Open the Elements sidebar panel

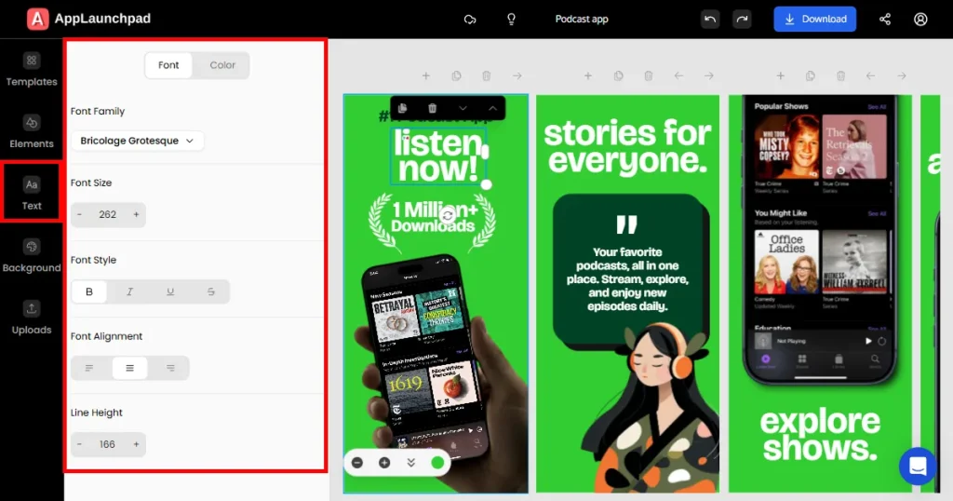point(32,132)
